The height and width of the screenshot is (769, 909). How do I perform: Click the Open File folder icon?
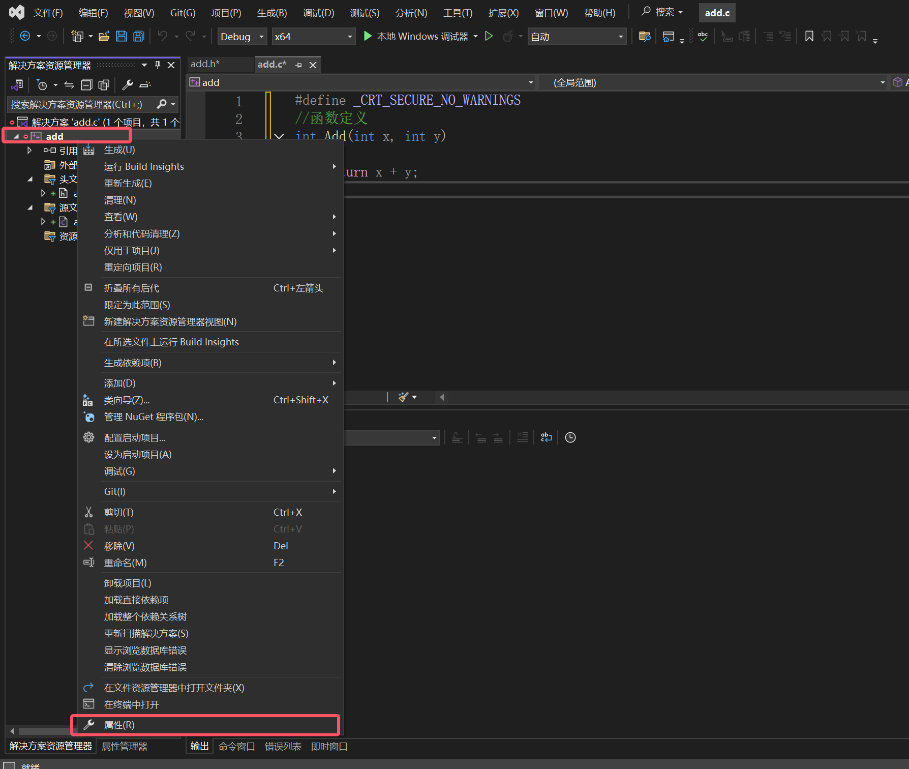[104, 36]
